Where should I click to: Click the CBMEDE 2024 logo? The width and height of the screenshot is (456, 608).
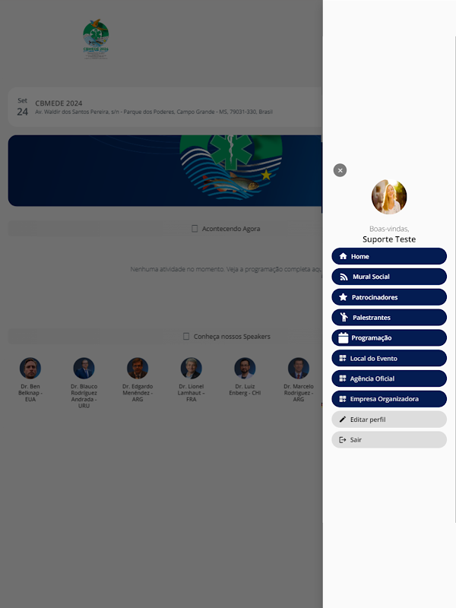tap(96, 40)
